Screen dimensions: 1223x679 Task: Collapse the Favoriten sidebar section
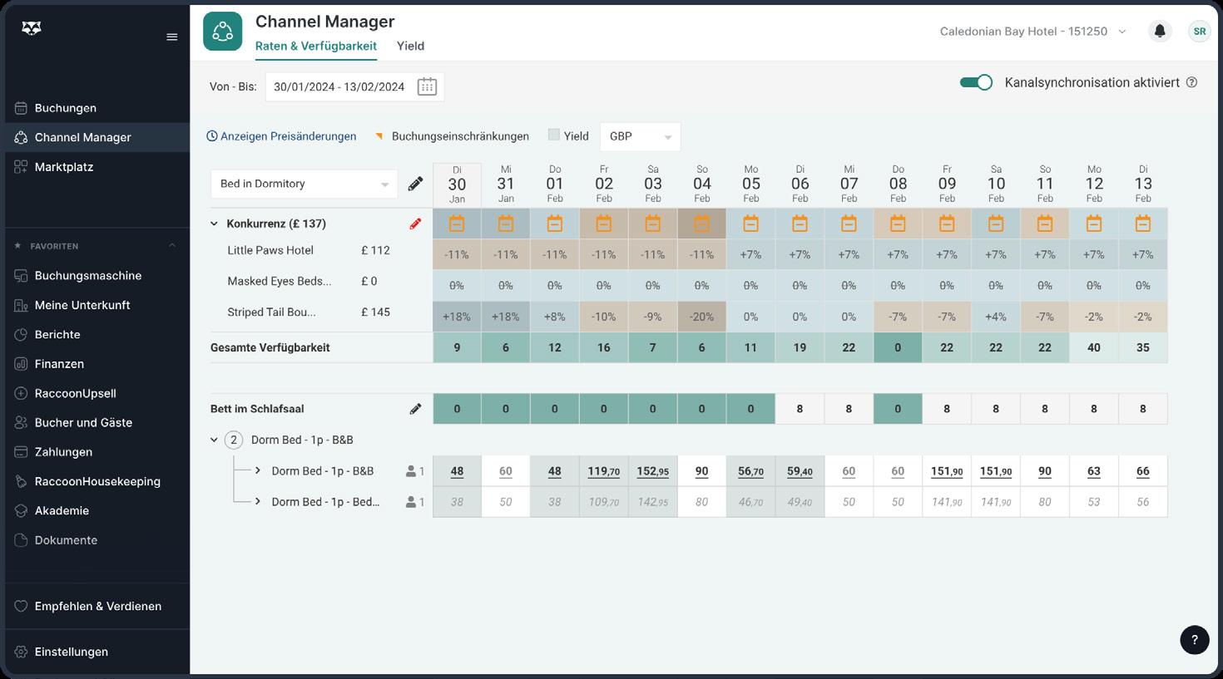coord(172,246)
